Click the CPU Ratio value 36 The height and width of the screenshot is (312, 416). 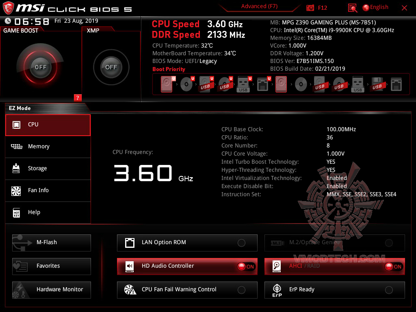(330, 137)
